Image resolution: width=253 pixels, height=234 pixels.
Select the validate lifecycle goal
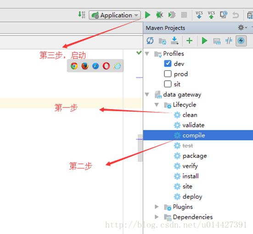pyautogui.click(x=193, y=125)
